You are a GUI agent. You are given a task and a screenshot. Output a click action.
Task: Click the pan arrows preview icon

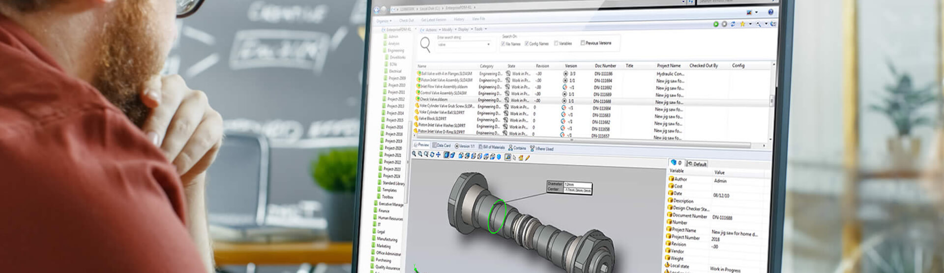[x=438, y=154]
